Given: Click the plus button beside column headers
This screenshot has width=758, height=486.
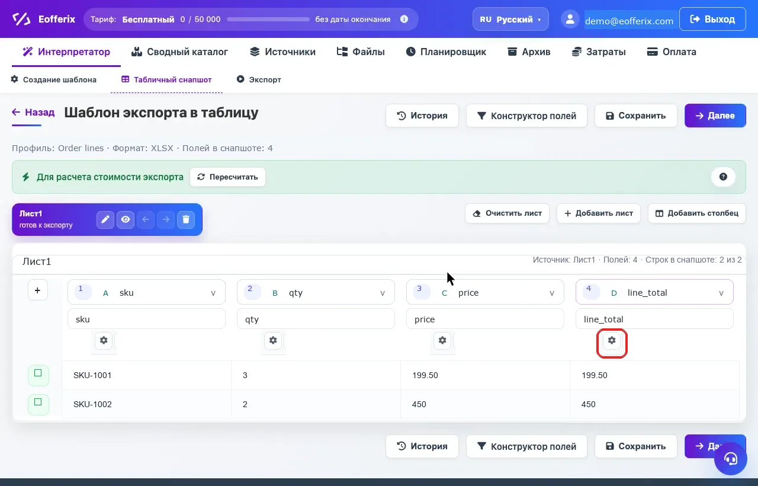Looking at the screenshot, I should (38, 290).
